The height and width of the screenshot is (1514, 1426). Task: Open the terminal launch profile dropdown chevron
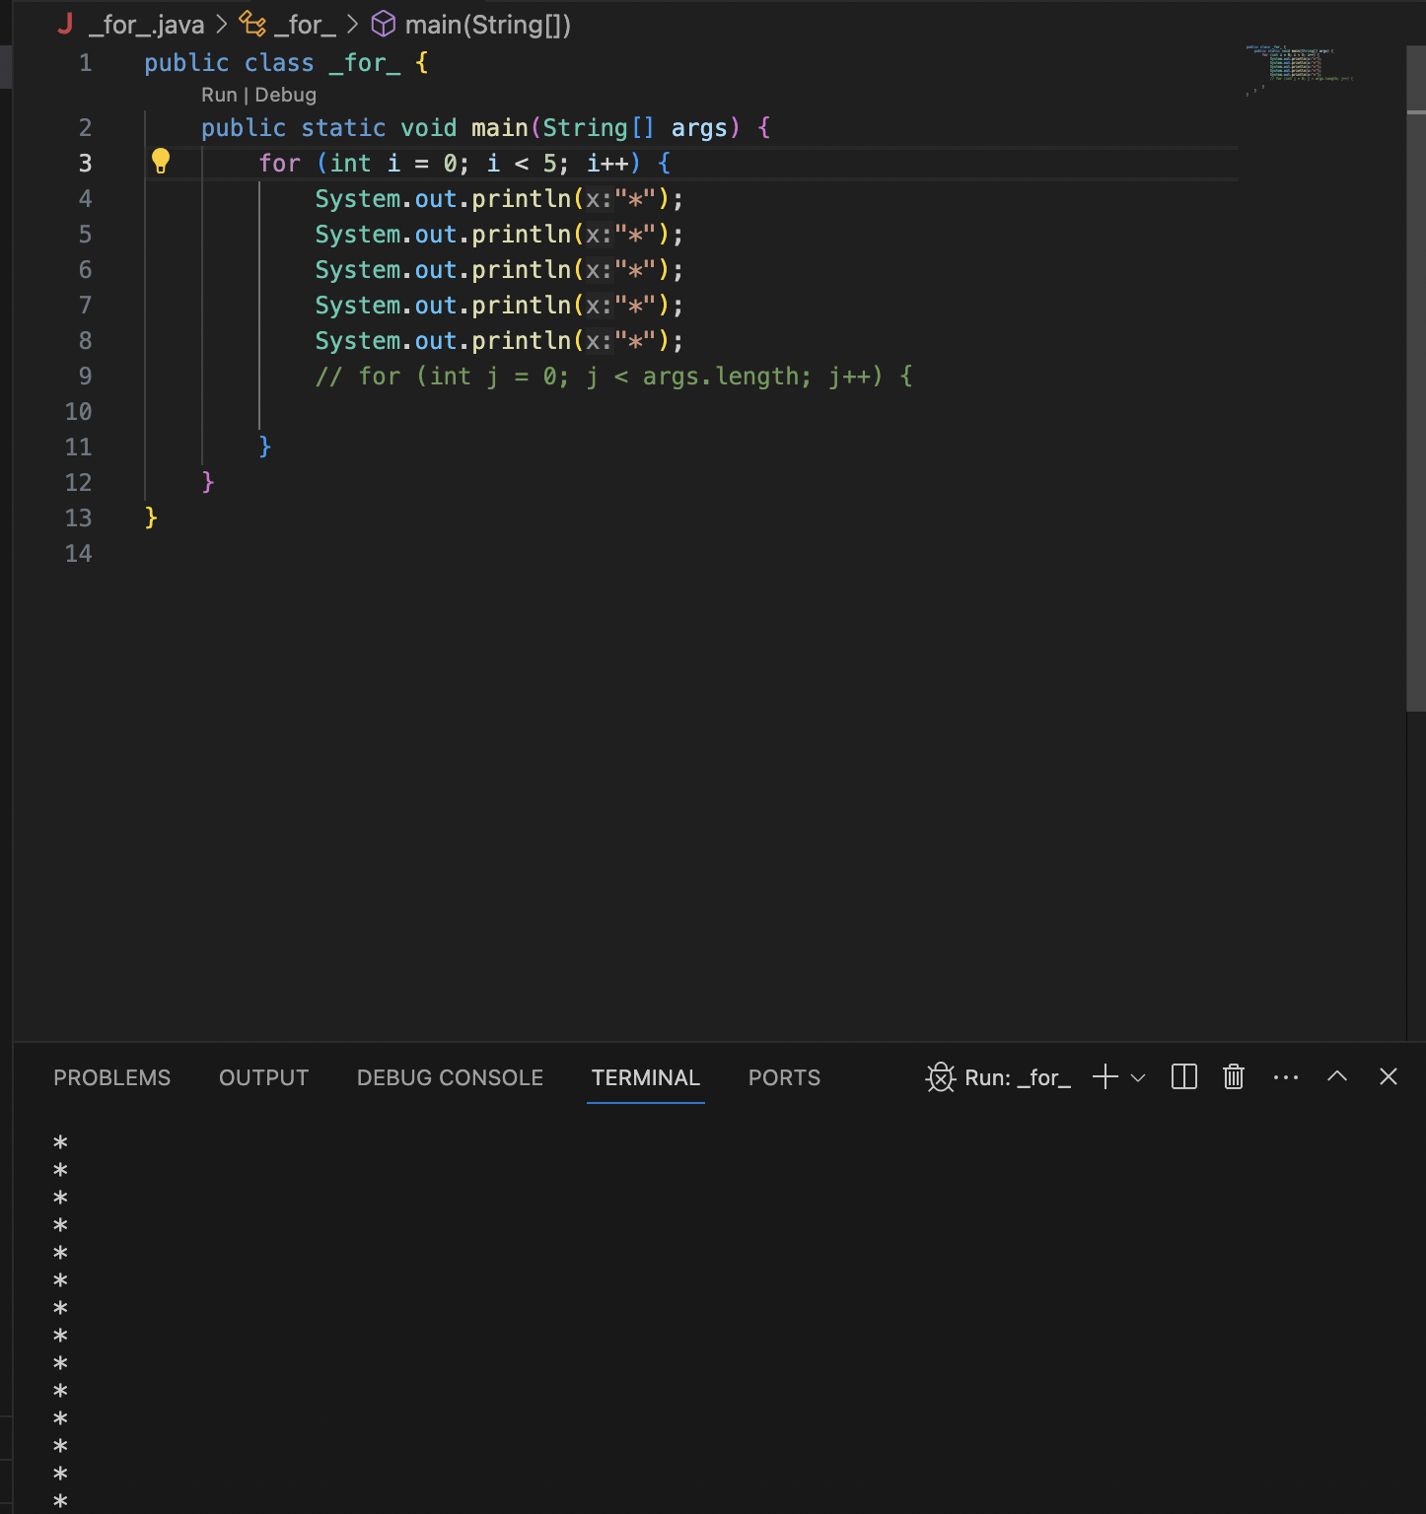pos(1138,1078)
